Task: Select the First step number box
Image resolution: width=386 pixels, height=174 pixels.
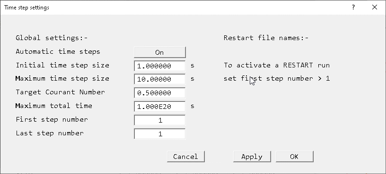Action: pos(160,120)
